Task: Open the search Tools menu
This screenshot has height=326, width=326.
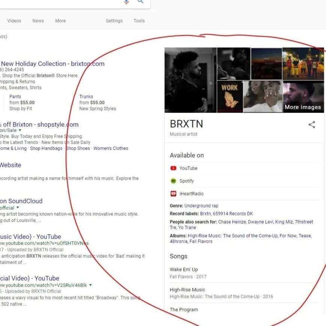Action: (x=139, y=21)
